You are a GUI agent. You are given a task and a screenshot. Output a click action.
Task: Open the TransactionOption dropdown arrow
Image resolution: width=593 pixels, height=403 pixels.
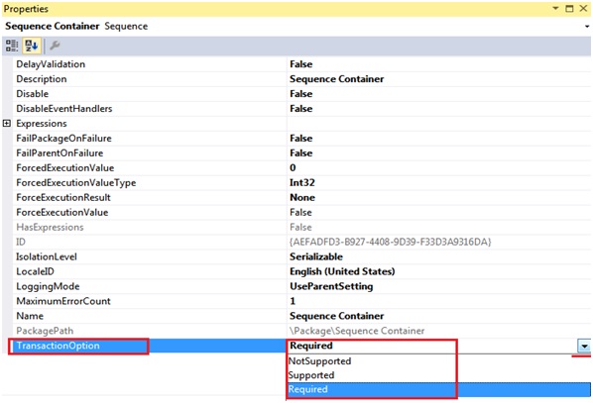584,346
